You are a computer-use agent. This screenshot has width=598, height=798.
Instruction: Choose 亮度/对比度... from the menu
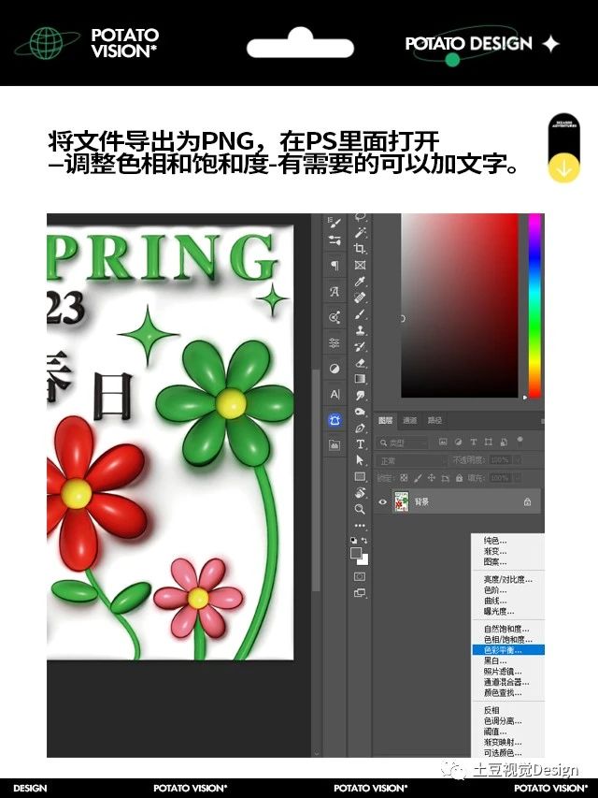(508, 579)
